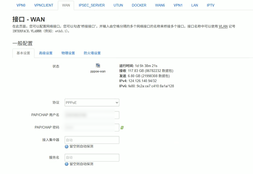Viewport: 253px width, 174px height.
Task: Open the 物理设置 settings tab
Action: [68, 53]
